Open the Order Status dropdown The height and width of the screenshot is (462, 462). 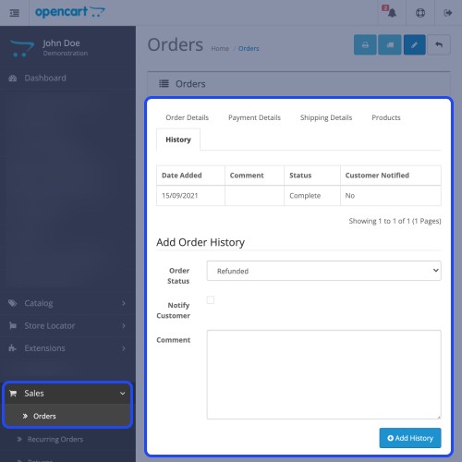pyautogui.click(x=323, y=271)
